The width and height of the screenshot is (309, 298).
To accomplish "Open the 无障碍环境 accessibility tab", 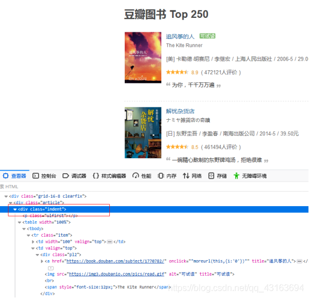I will tap(250, 176).
